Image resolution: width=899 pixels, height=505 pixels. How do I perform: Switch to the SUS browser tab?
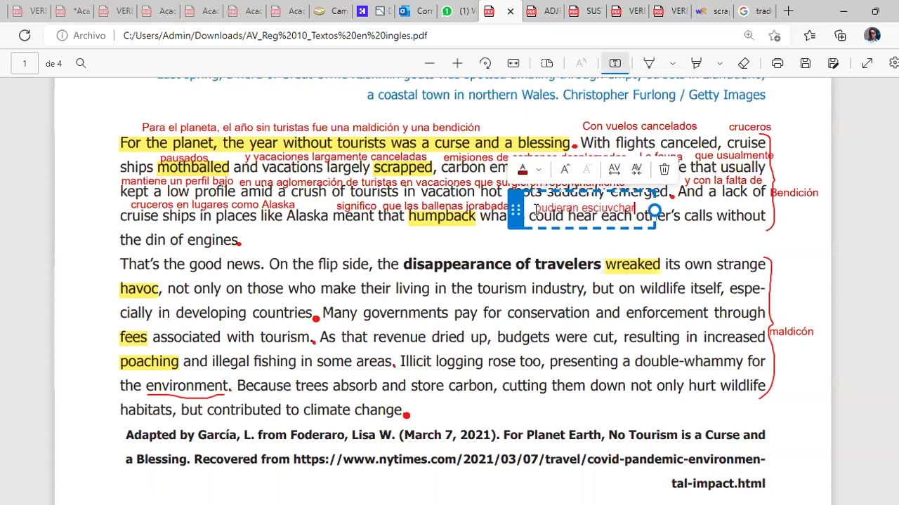(586, 11)
